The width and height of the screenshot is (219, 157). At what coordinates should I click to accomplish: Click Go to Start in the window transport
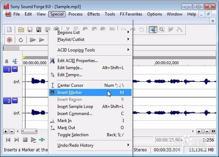pos(8,140)
